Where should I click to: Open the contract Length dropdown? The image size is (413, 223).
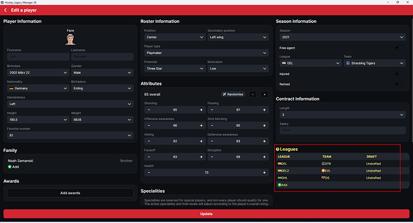tap(343, 115)
